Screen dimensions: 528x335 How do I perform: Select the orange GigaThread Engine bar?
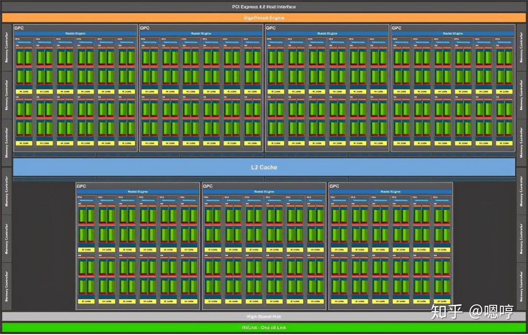coord(264,18)
